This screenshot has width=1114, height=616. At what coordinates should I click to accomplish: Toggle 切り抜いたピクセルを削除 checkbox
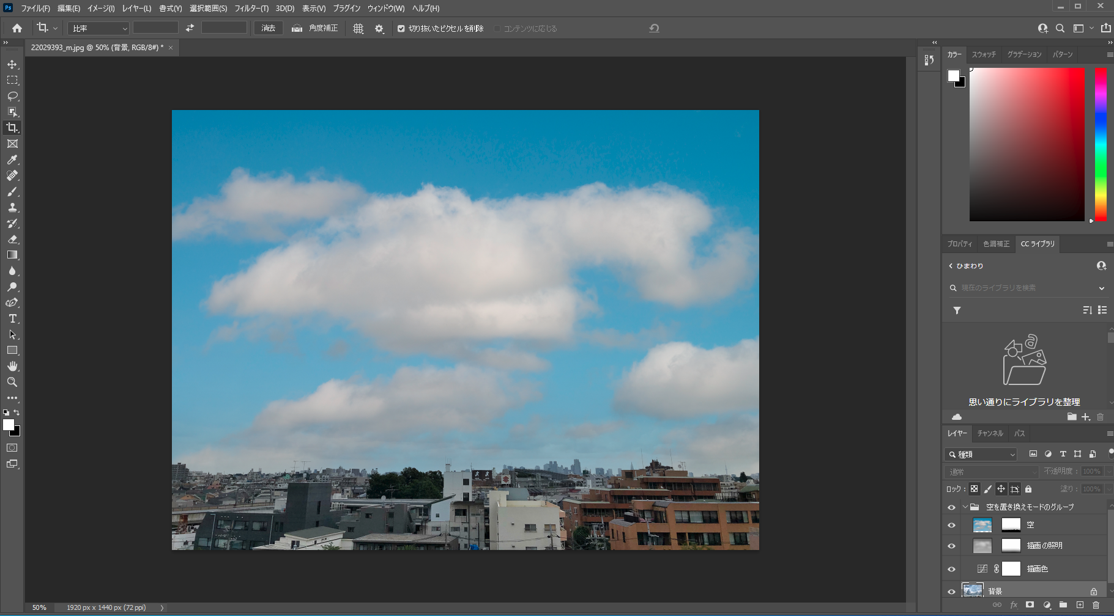click(x=401, y=29)
